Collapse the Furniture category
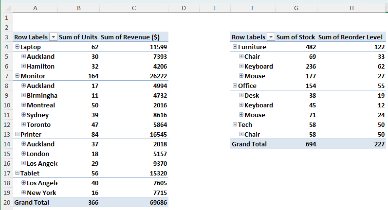This screenshot has height=210, width=388. [x=235, y=47]
